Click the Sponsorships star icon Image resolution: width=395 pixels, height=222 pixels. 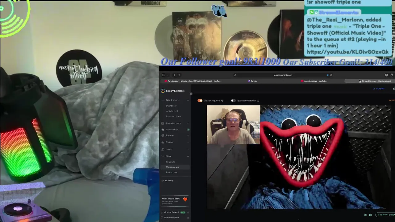pos(163,129)
